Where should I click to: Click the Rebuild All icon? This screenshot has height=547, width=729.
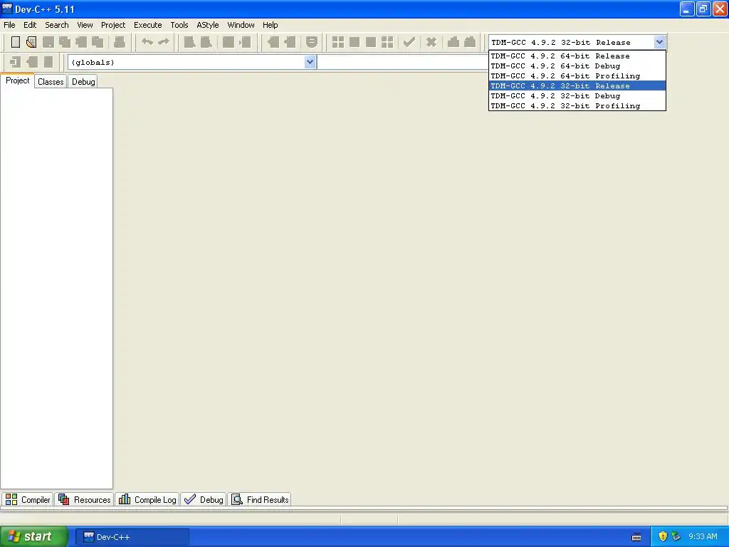pyautogui.click(x=387, y=42)
